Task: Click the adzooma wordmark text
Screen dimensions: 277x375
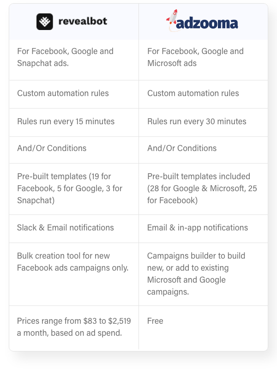Action: pos(207,23)
